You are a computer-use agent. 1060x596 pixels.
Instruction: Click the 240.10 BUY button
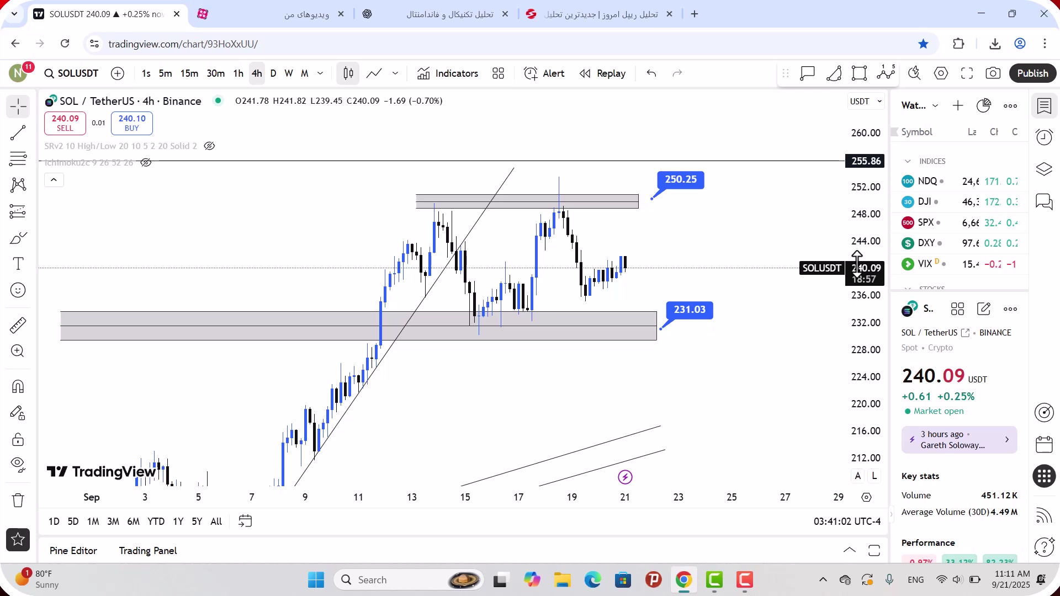pos(132,124)
